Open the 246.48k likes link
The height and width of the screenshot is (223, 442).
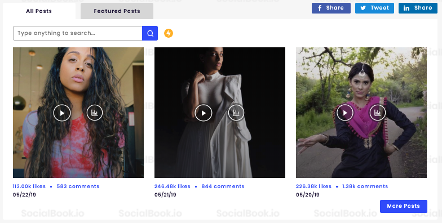[x=173, y=186]
